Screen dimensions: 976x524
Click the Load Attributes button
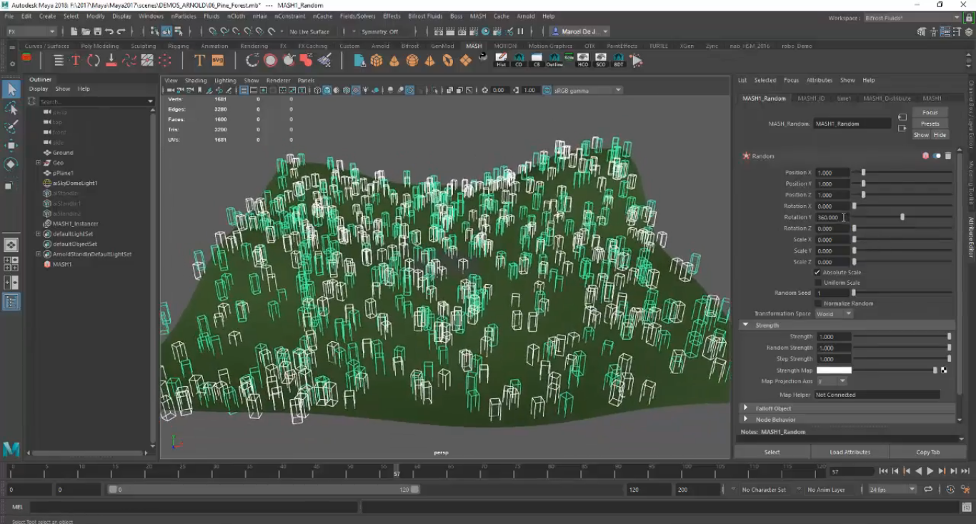point(850,452)
